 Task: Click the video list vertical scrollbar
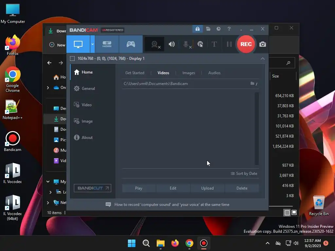click(256, 128)
